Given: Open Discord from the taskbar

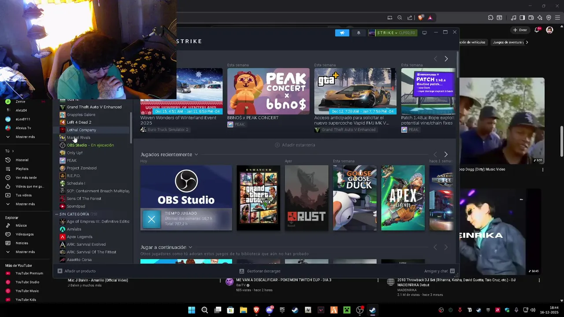Looking at the screenshot, I should tap(269, 310).
